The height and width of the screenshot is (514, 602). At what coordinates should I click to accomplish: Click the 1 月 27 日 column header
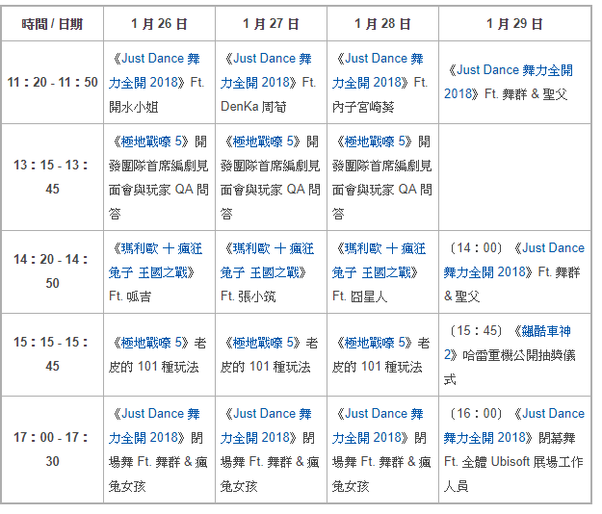(x=271, y=24)
